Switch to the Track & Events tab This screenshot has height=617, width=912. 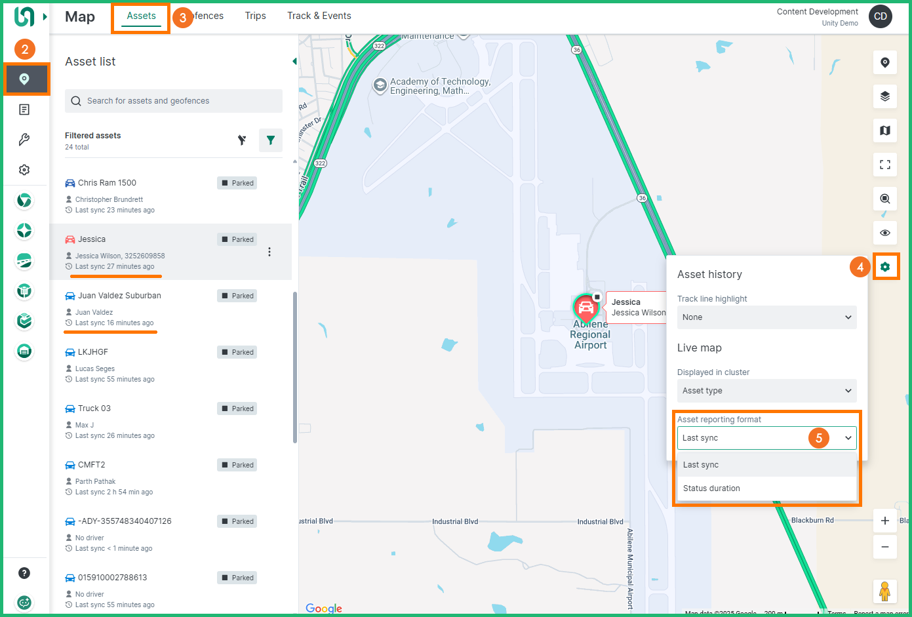(x=319, y=16)
